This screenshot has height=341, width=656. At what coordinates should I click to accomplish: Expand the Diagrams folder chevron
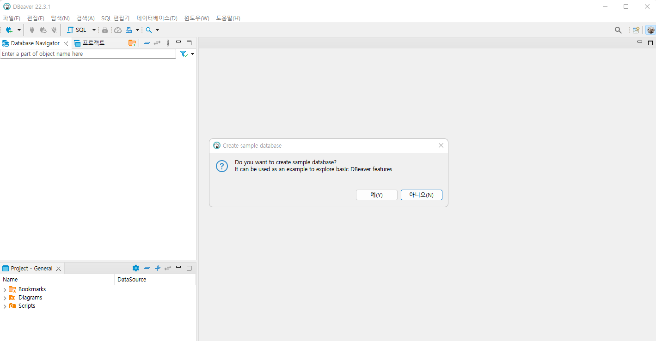[5, 298]
